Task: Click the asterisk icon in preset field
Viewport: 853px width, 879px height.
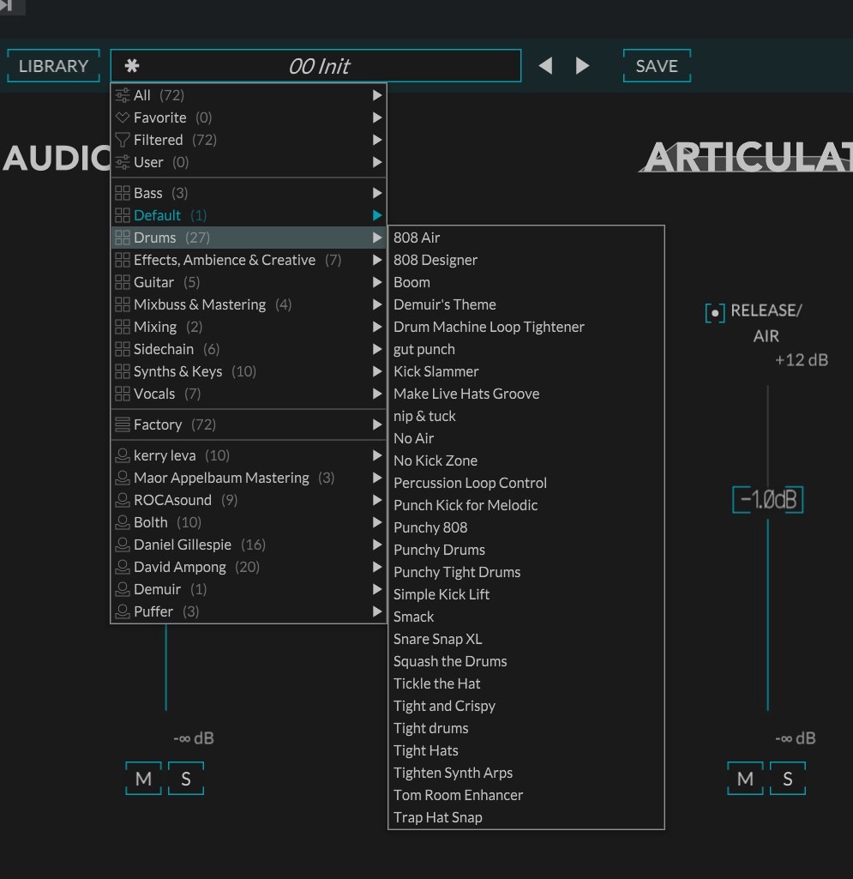Action: pos(132,66)
